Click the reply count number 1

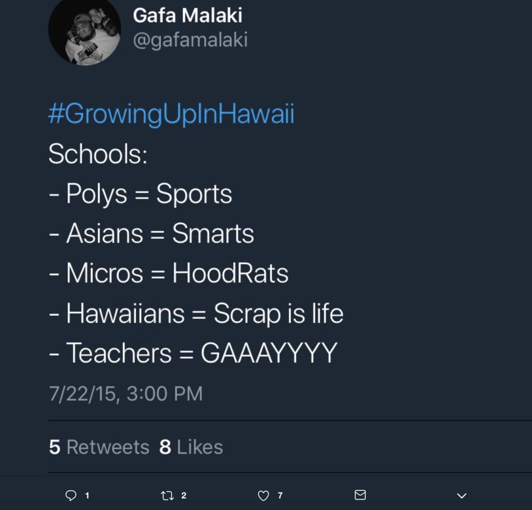tap(87, 495)
